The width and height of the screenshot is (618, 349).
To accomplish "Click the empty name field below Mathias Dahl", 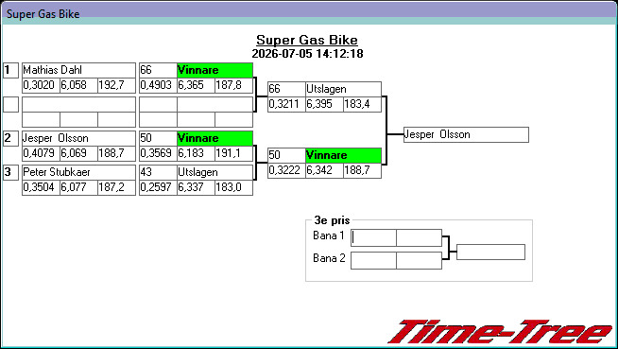I will pyautogui.click(x=78, y=104).
